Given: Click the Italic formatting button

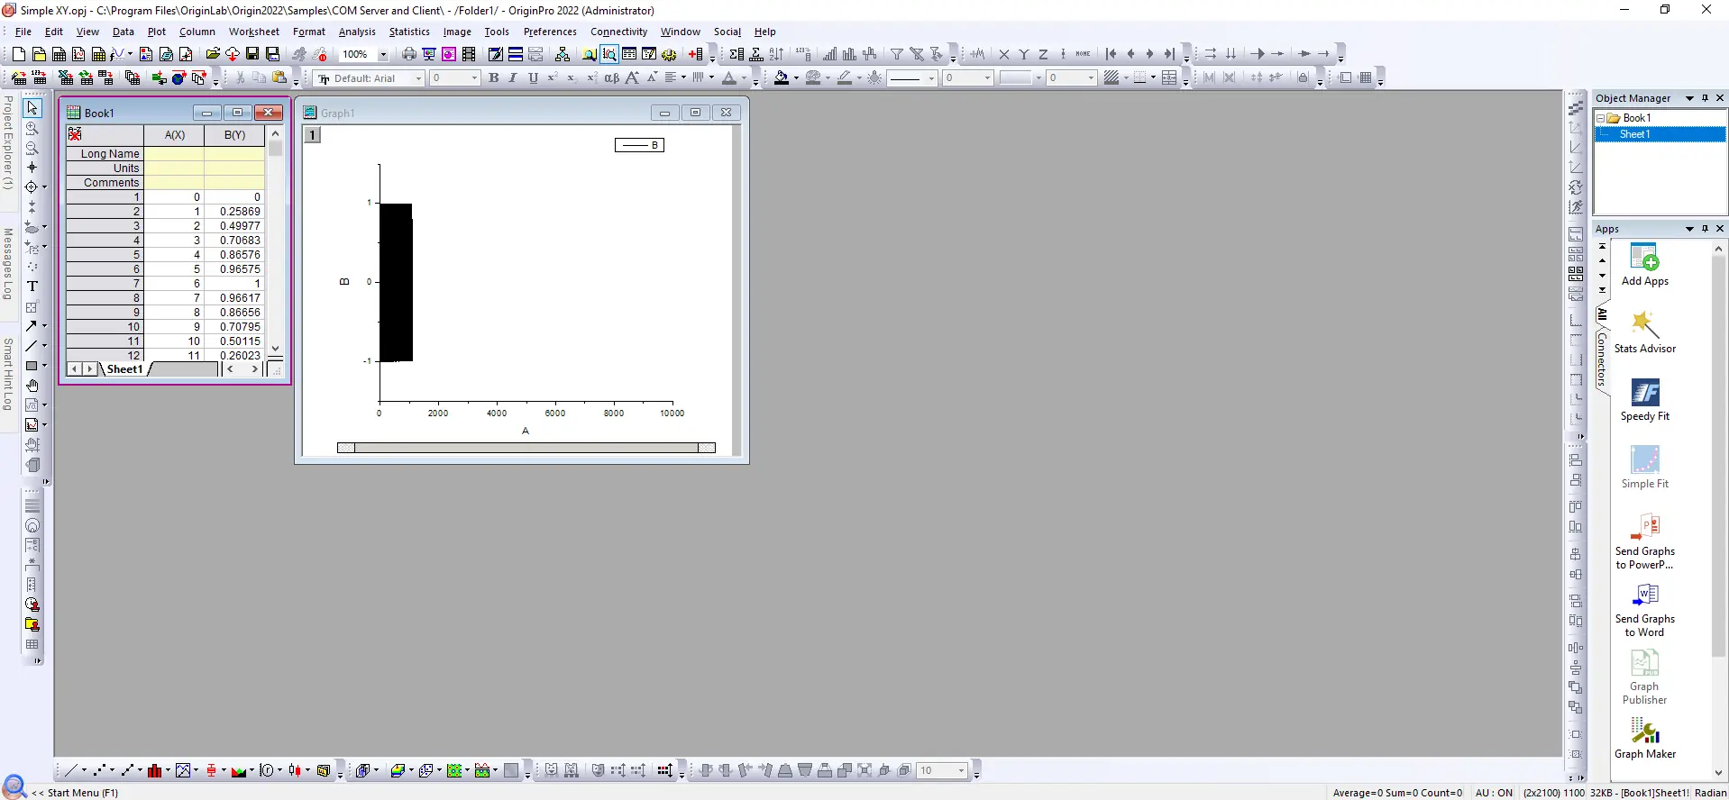Looking at the screenshot, I should [x=513, y=78].
